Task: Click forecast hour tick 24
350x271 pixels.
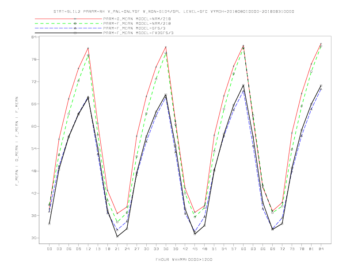Action: (x=127, y=249)
